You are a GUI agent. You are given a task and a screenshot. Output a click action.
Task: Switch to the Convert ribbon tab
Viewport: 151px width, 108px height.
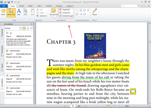click(49, 5)
